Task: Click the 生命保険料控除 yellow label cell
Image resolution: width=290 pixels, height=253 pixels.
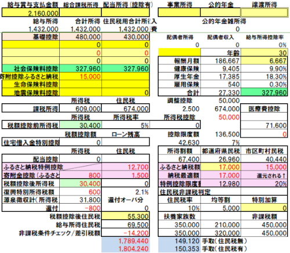Action: coord(31,85)
